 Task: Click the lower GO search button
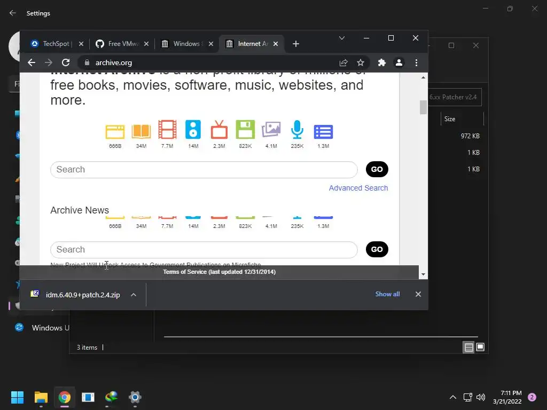377,249
